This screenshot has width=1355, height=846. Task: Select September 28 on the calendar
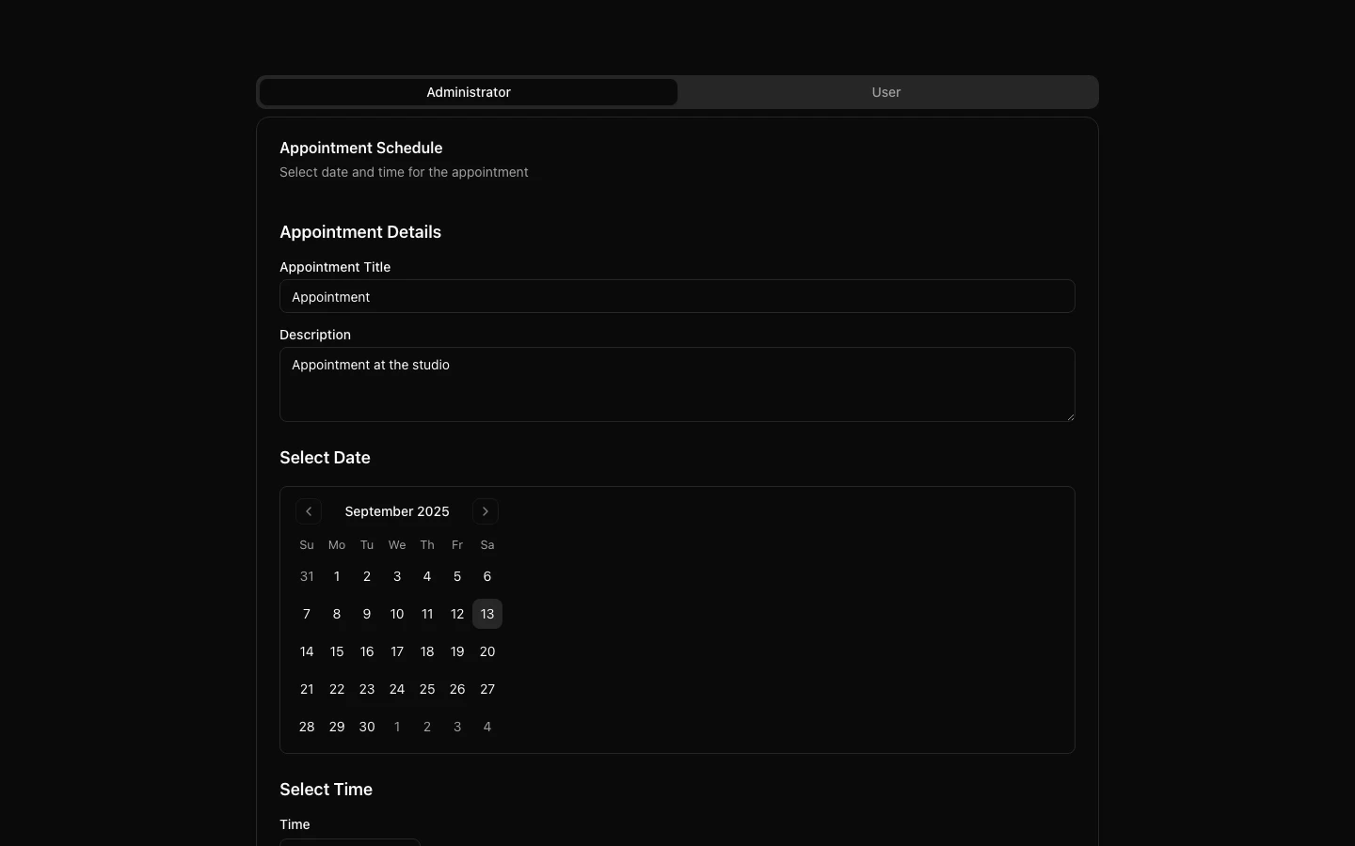(307, 727)
